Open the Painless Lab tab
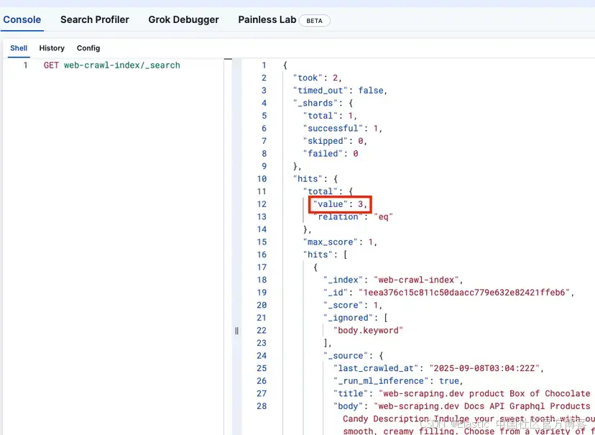This screenshot has height=435, width=595. pos(267,19)
